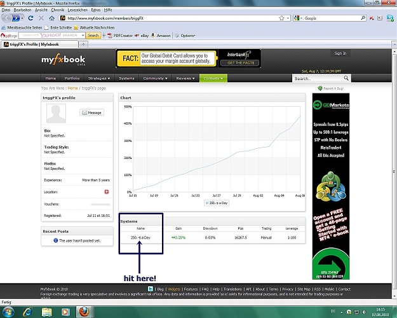This screenshot has width=397, height=318.
Task: Click the page vertical scrollbar
Action: 394,174
